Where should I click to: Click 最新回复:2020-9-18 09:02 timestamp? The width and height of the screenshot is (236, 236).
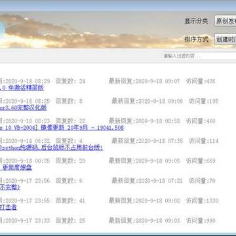(144, 201)
